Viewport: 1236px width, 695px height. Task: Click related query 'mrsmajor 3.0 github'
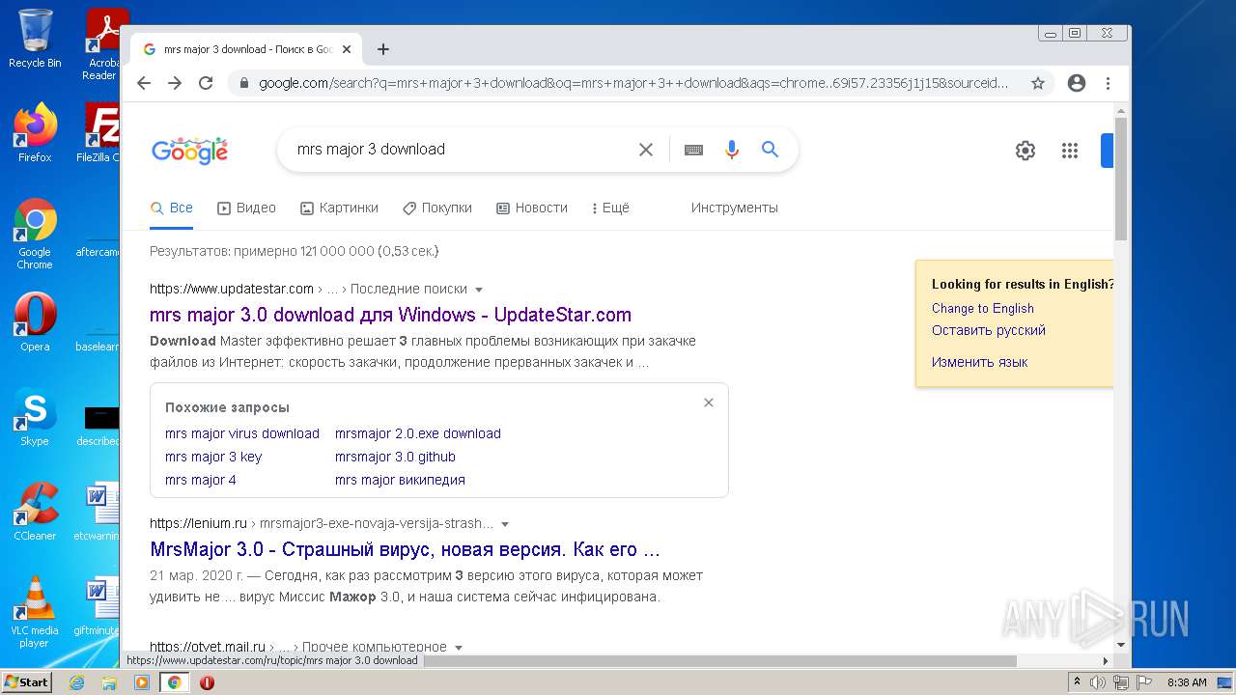(395, 457)
